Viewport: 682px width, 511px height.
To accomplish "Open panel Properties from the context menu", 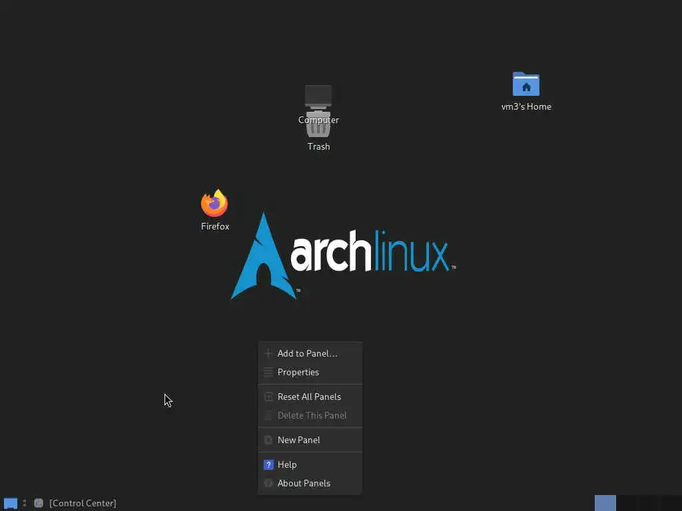I will point(310,373).
